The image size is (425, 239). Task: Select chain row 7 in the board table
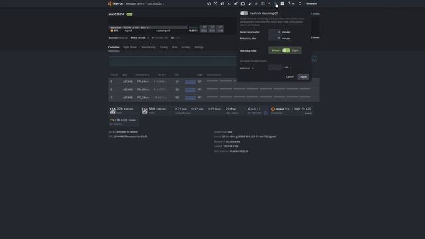coord(214,98)
